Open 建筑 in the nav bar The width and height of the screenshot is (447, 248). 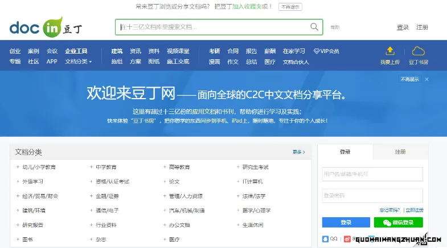click(117, 51)
